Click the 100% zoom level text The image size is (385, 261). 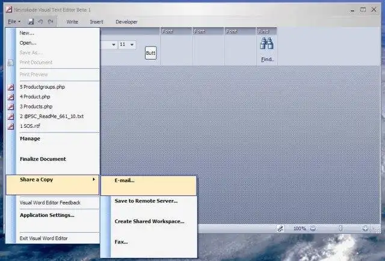tap(300, 228)
